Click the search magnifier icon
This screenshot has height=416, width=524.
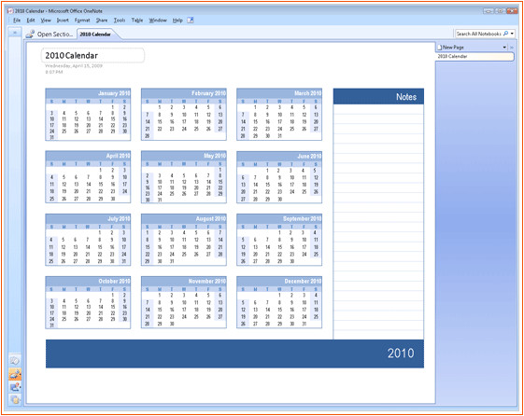[x=505, y=34]
